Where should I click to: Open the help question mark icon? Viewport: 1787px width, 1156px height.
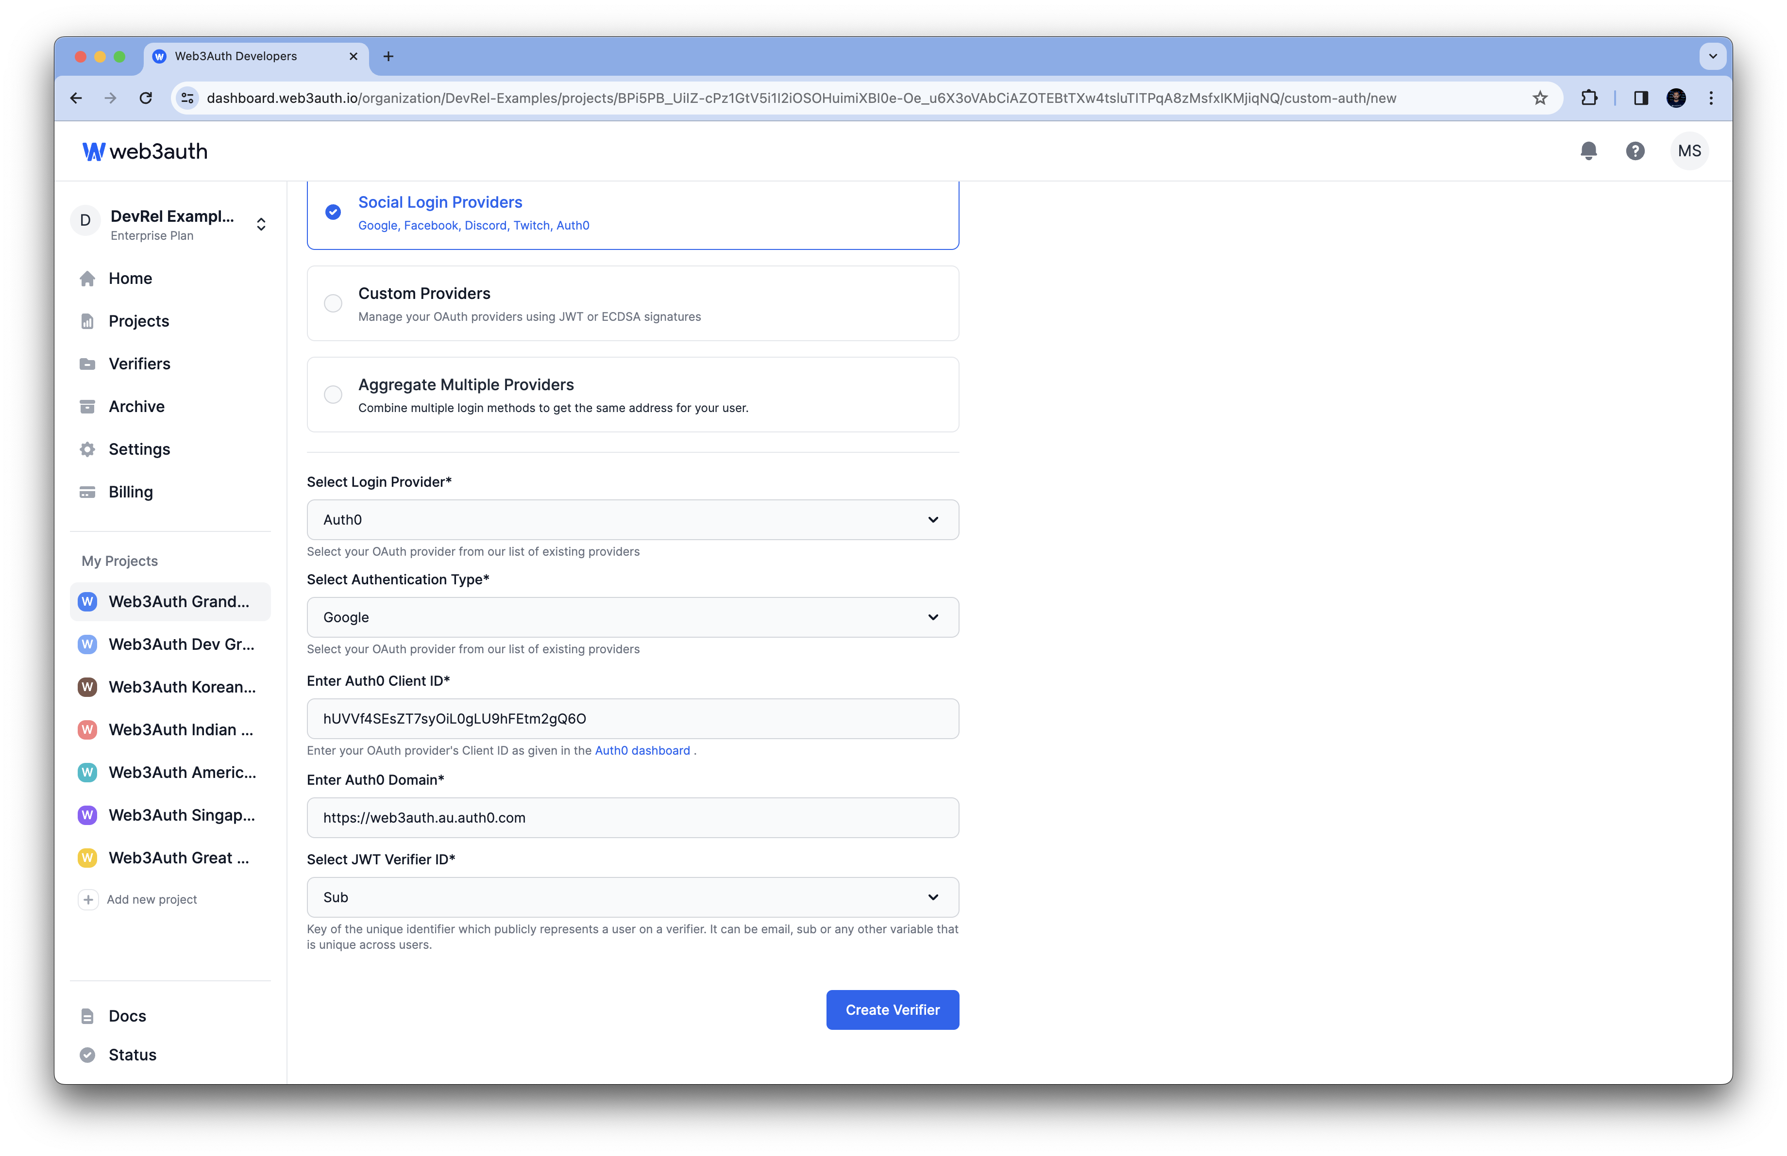pyautogui.click(x=1635, y=151)
